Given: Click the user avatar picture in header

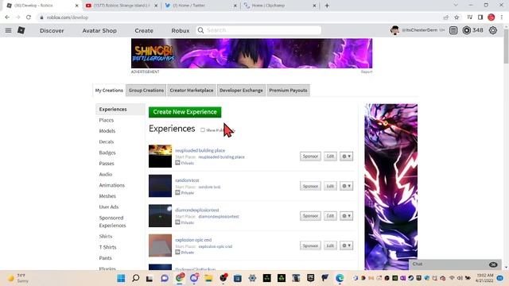Looking at the screenshot, I should click(394, 30).
